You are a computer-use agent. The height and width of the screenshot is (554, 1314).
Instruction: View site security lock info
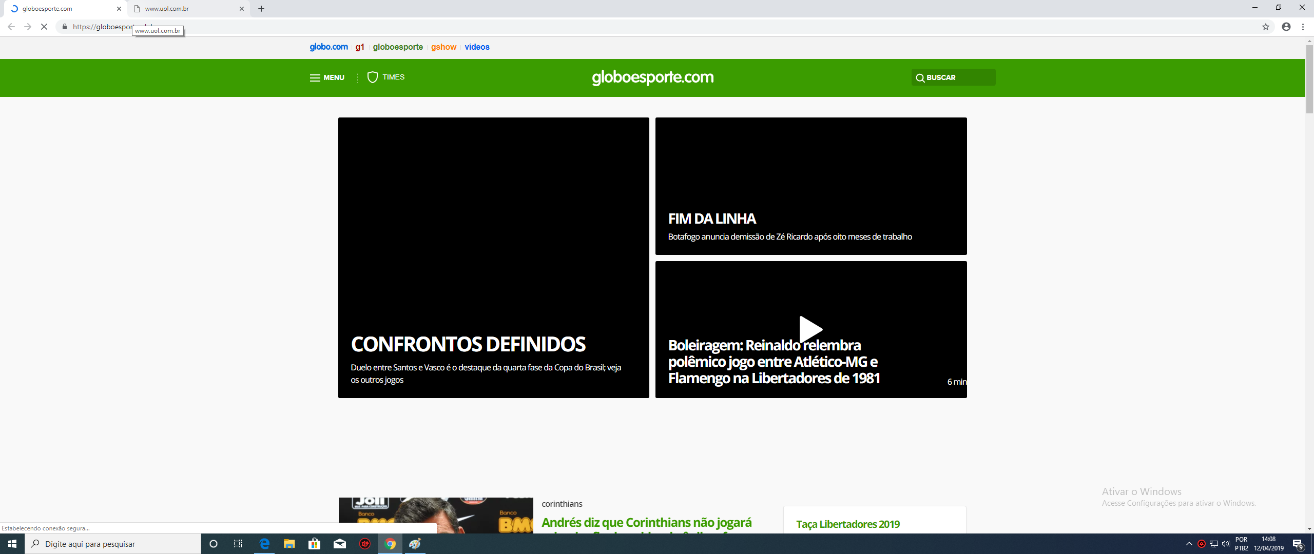(x=65, y=27)
